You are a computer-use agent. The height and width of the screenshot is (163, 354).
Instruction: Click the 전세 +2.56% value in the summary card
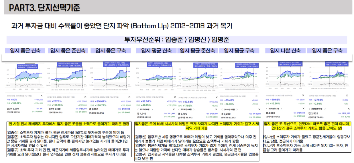318,104
